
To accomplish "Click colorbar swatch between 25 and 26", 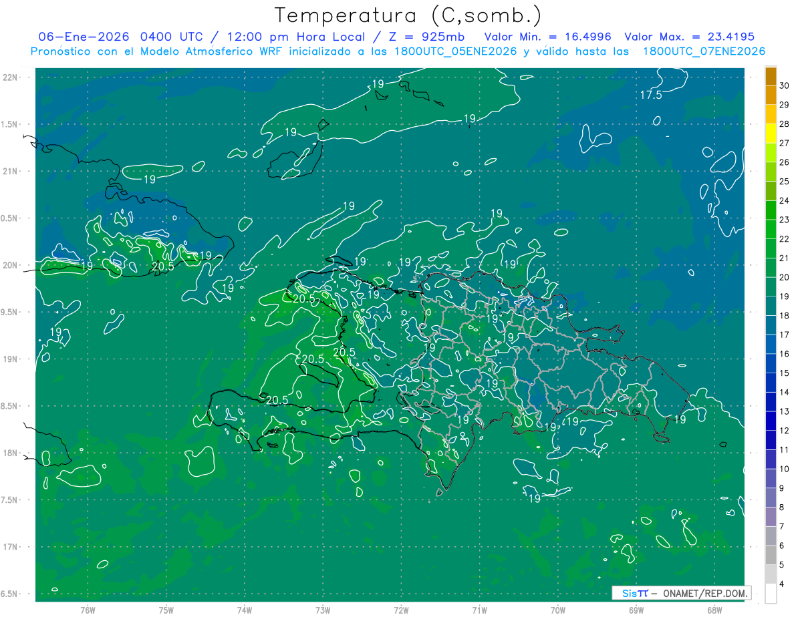I will coord(771,172).
